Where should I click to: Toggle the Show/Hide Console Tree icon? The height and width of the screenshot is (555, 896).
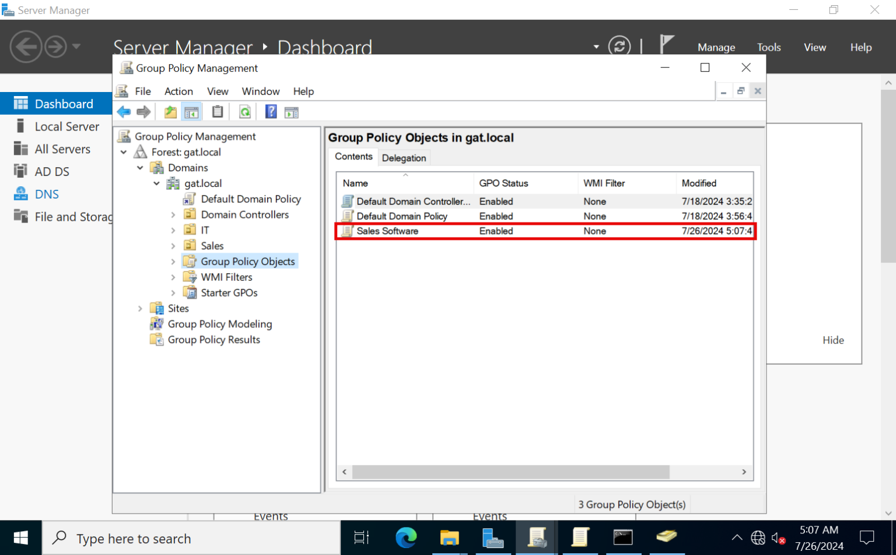click(191, 111)
